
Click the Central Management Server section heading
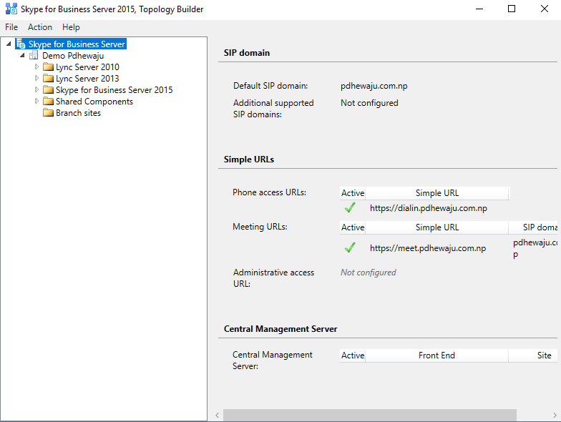[x=280, y=329]
